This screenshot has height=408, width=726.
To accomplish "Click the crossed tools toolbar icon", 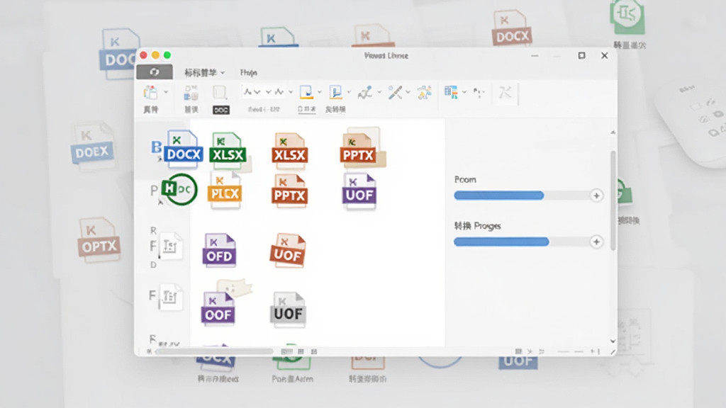I will [x=395, y=93].
